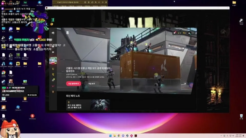Open TFT currency counter in Riot header

click(184, 33)
